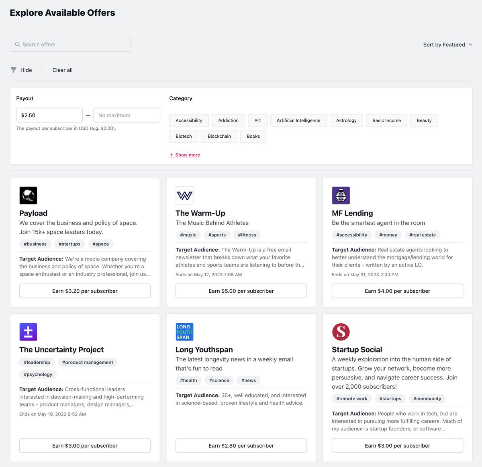Toggle the Astrology category filter
The width and height of the screenshot is (482, 467).
[346, 120]
